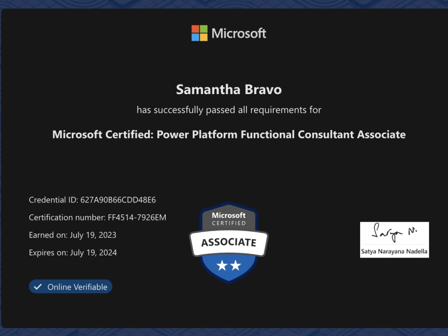Screen dimensions: 448x336
Task: Click the checkmark in Online Verifiable
Action: (x=38, y=287)
